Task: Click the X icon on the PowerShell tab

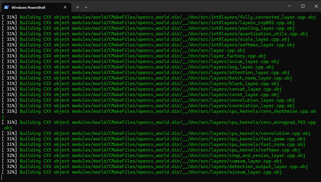Action: pos(65,7)
